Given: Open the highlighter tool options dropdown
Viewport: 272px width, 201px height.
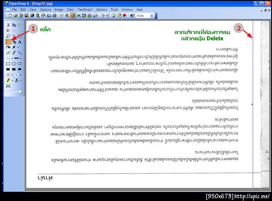Looking at the screenshot, I should click(x=12, y=81).
